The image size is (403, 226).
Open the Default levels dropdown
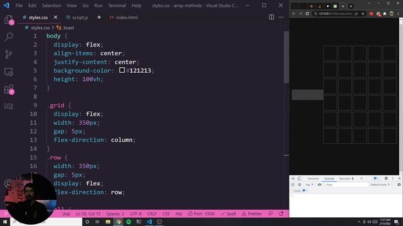pos(380,185)
